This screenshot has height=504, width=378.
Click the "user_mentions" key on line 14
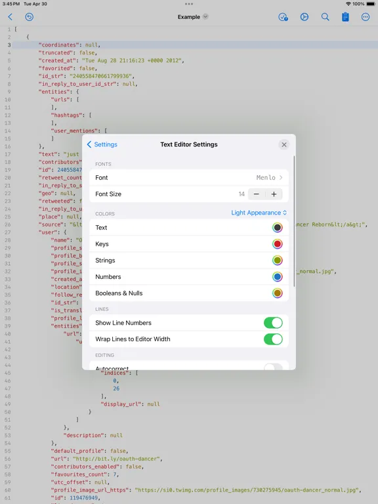pos(76,131)
